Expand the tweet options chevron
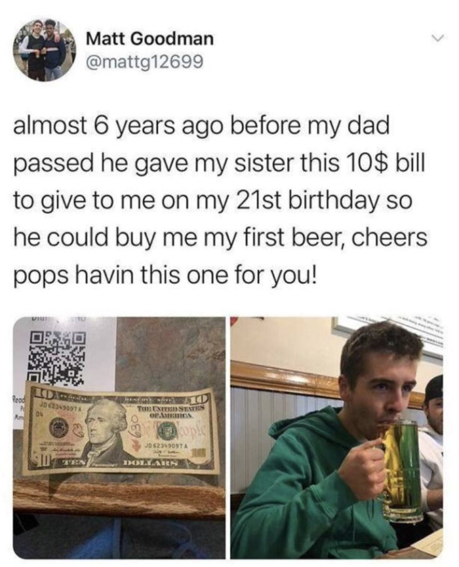This screenshot has width=459, height=567. pyautogui.click(x=440, y=37)
